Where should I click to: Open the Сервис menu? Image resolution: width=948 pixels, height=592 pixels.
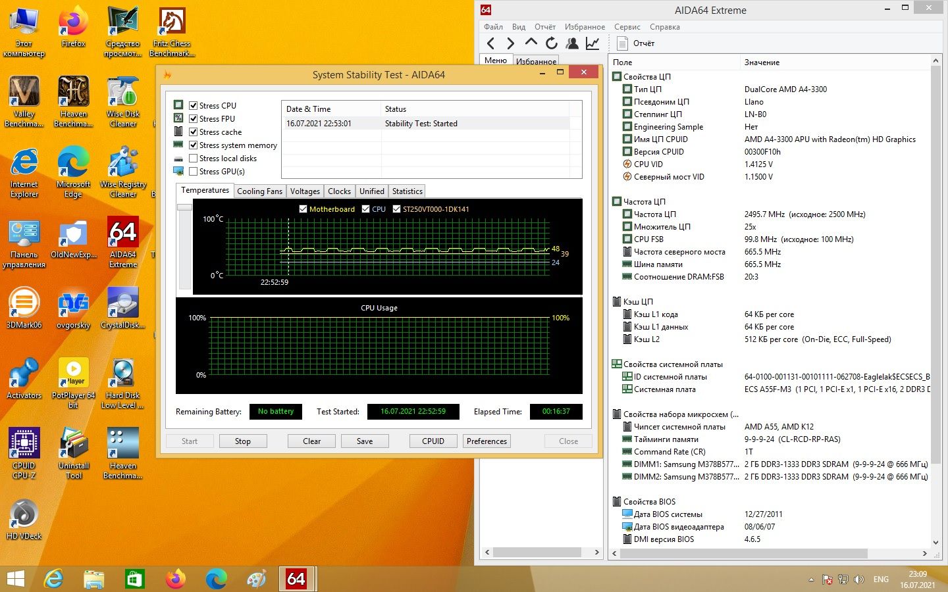[627, 27]
